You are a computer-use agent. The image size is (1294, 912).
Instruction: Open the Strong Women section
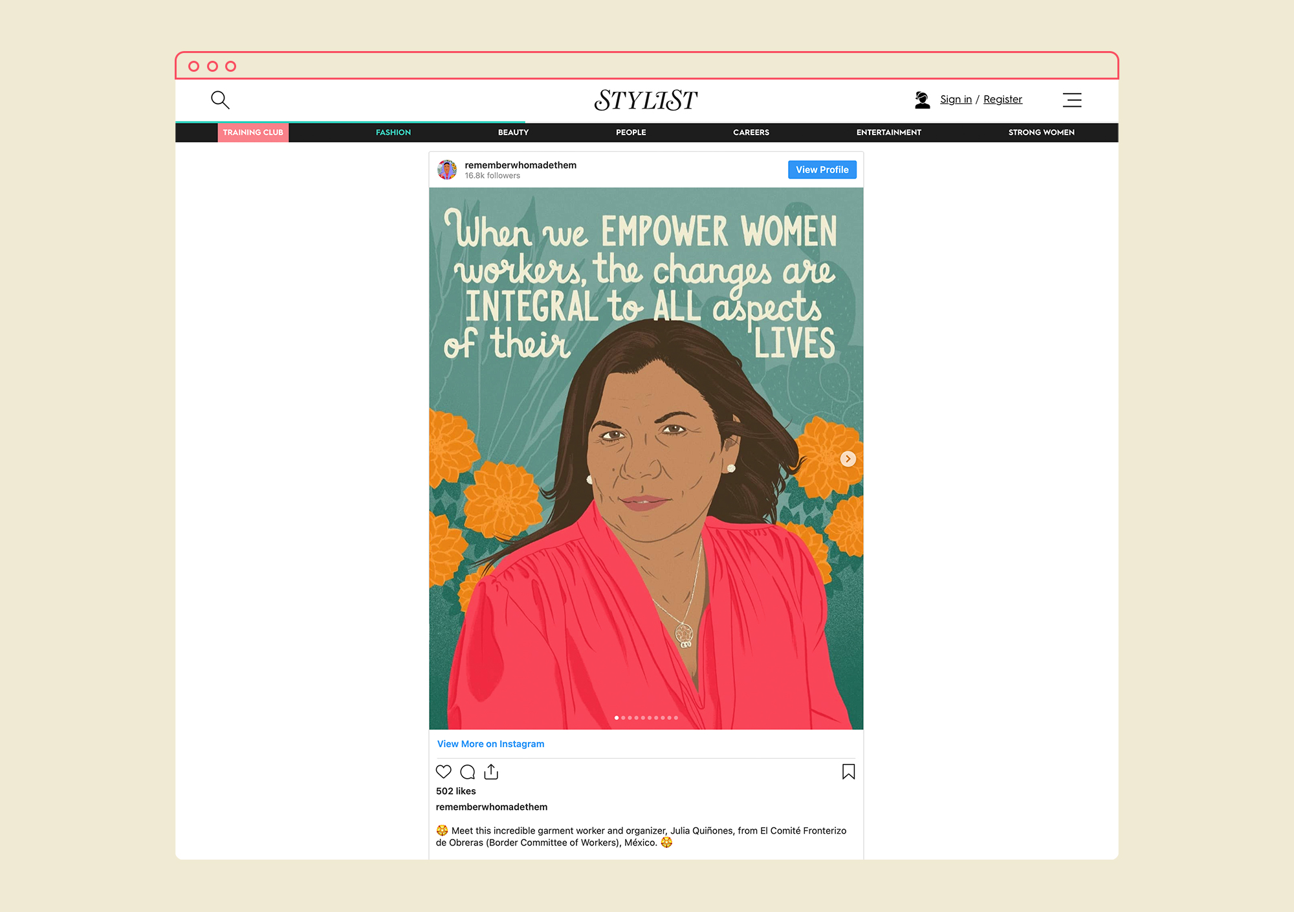click(1041, 132)
